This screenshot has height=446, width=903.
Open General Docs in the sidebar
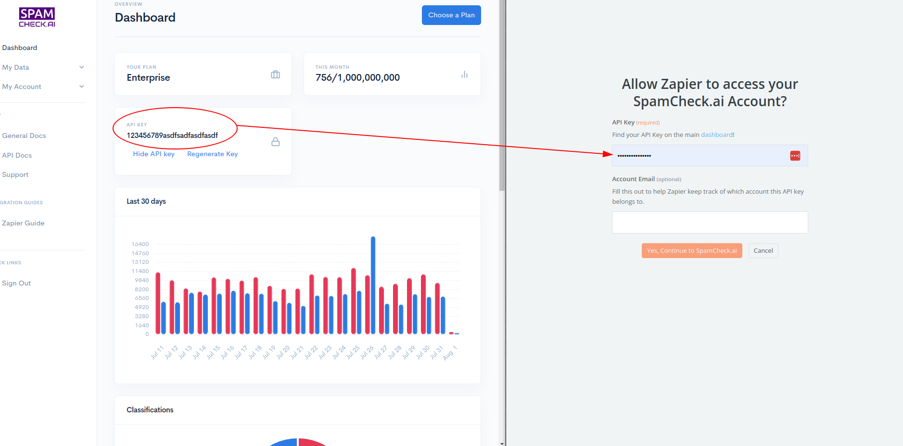24,136
